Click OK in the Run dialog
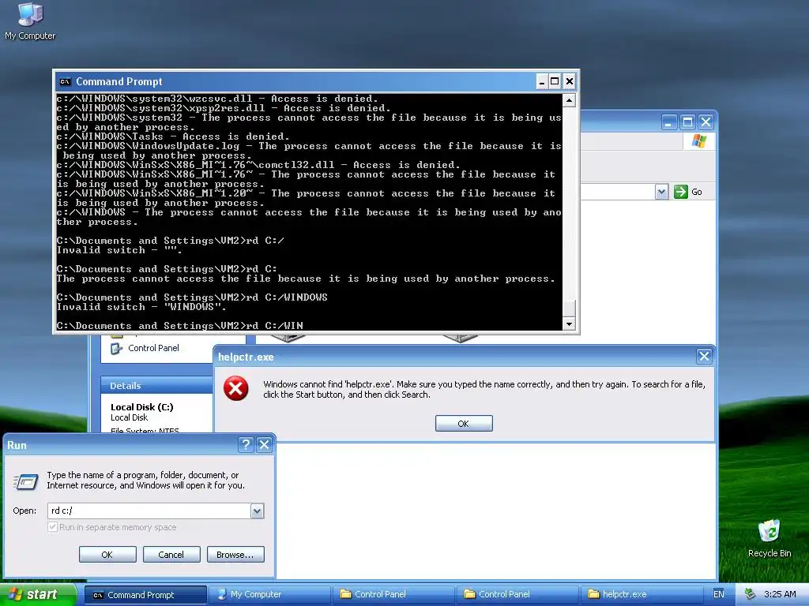 tap(107, 555)
